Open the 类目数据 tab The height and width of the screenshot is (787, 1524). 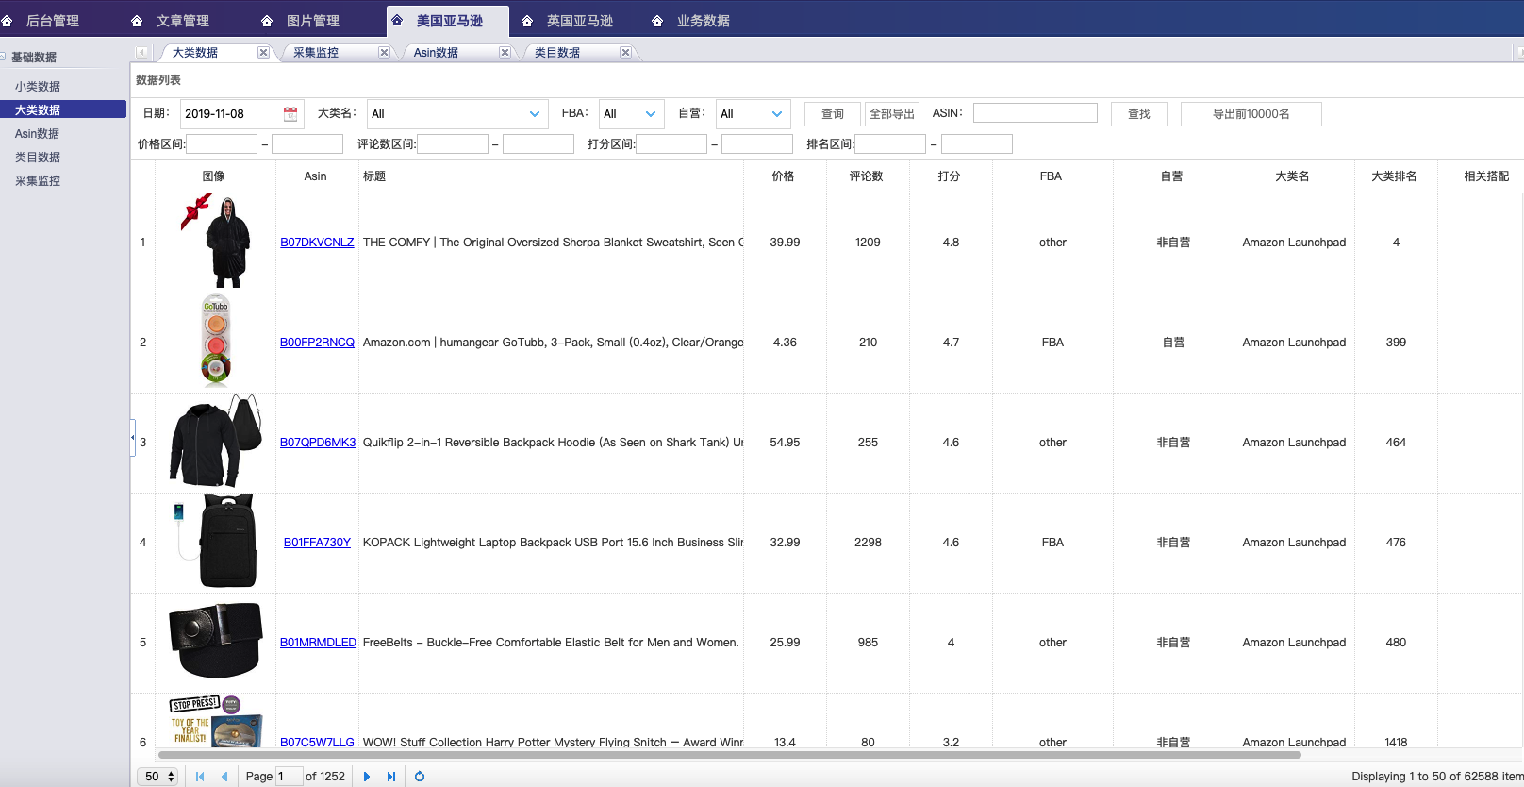557,53
